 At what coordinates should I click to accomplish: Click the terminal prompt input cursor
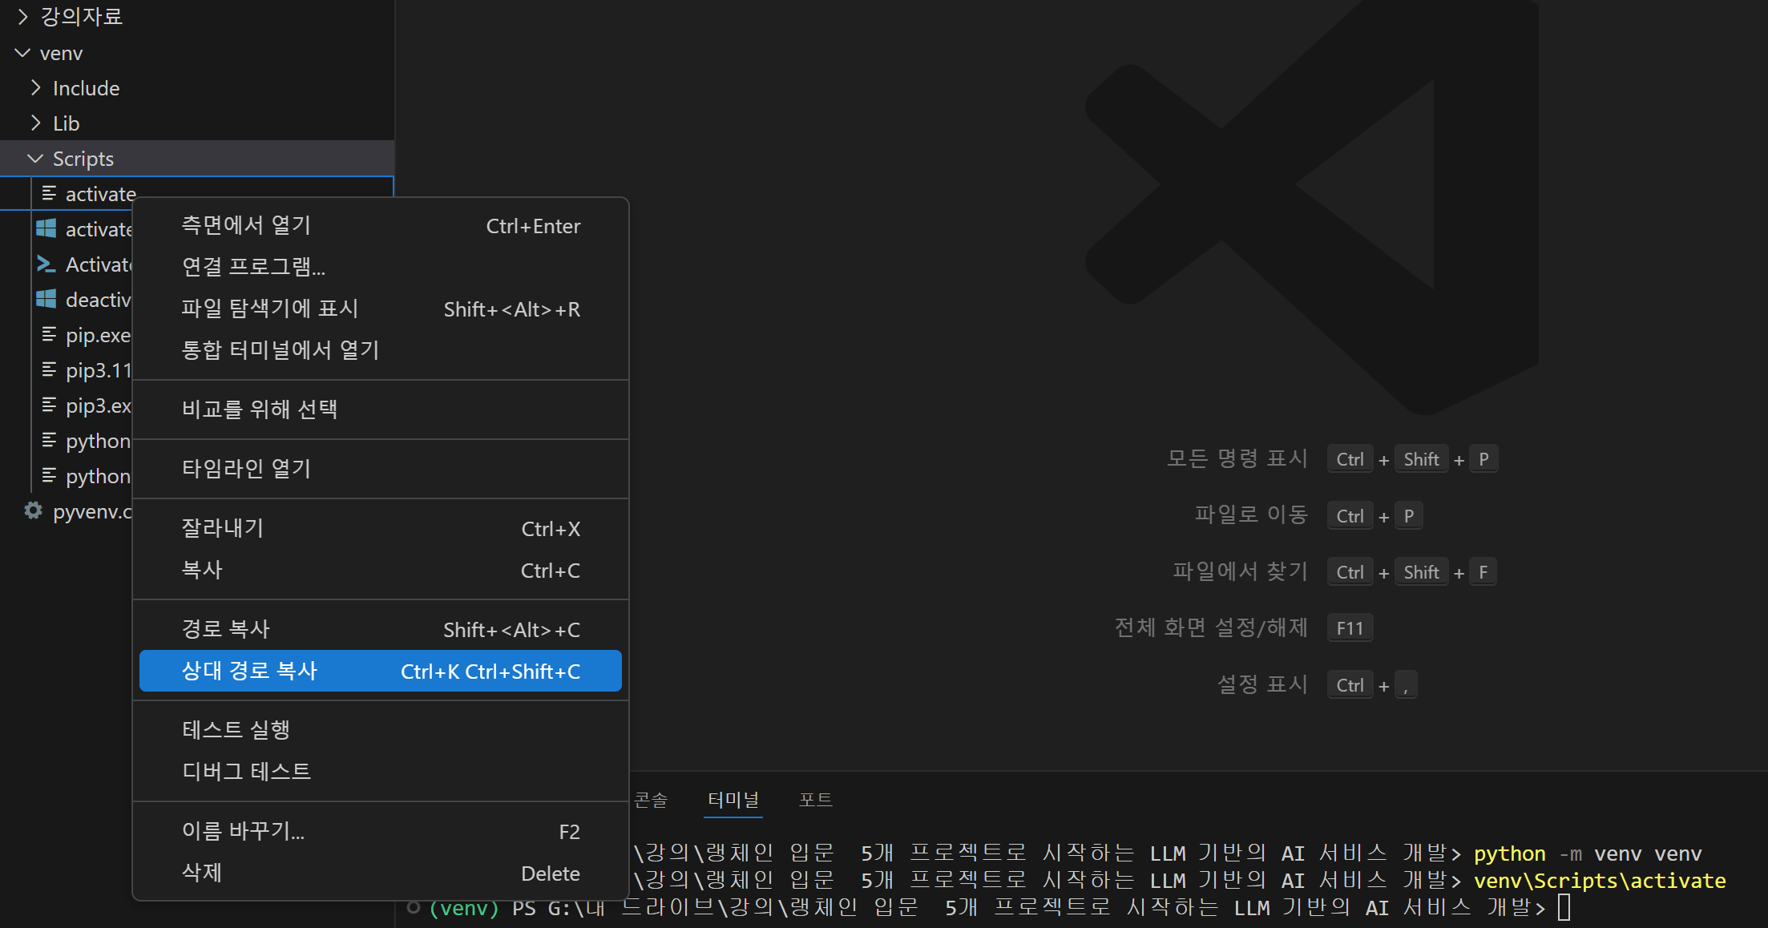click(1564, 908)
